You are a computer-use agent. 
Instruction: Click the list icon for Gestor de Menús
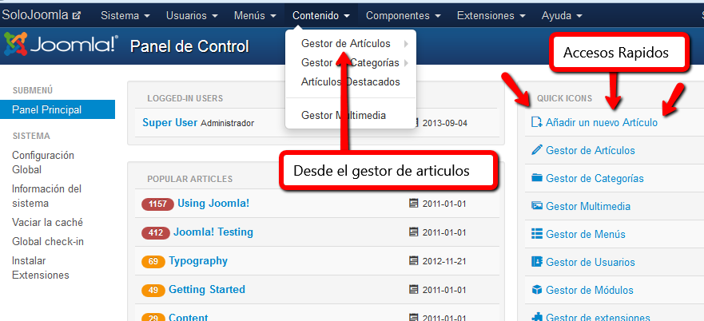537,234
